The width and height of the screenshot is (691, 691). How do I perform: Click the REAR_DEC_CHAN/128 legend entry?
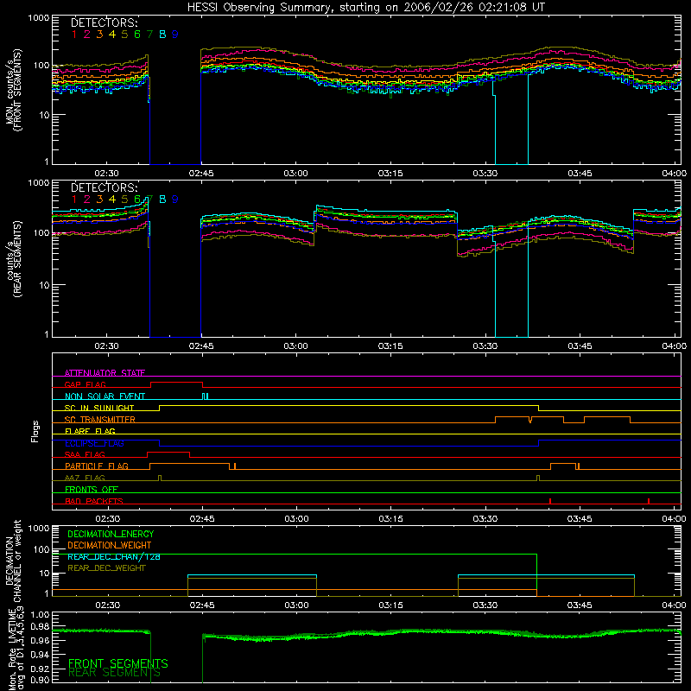tap(114, 556)
